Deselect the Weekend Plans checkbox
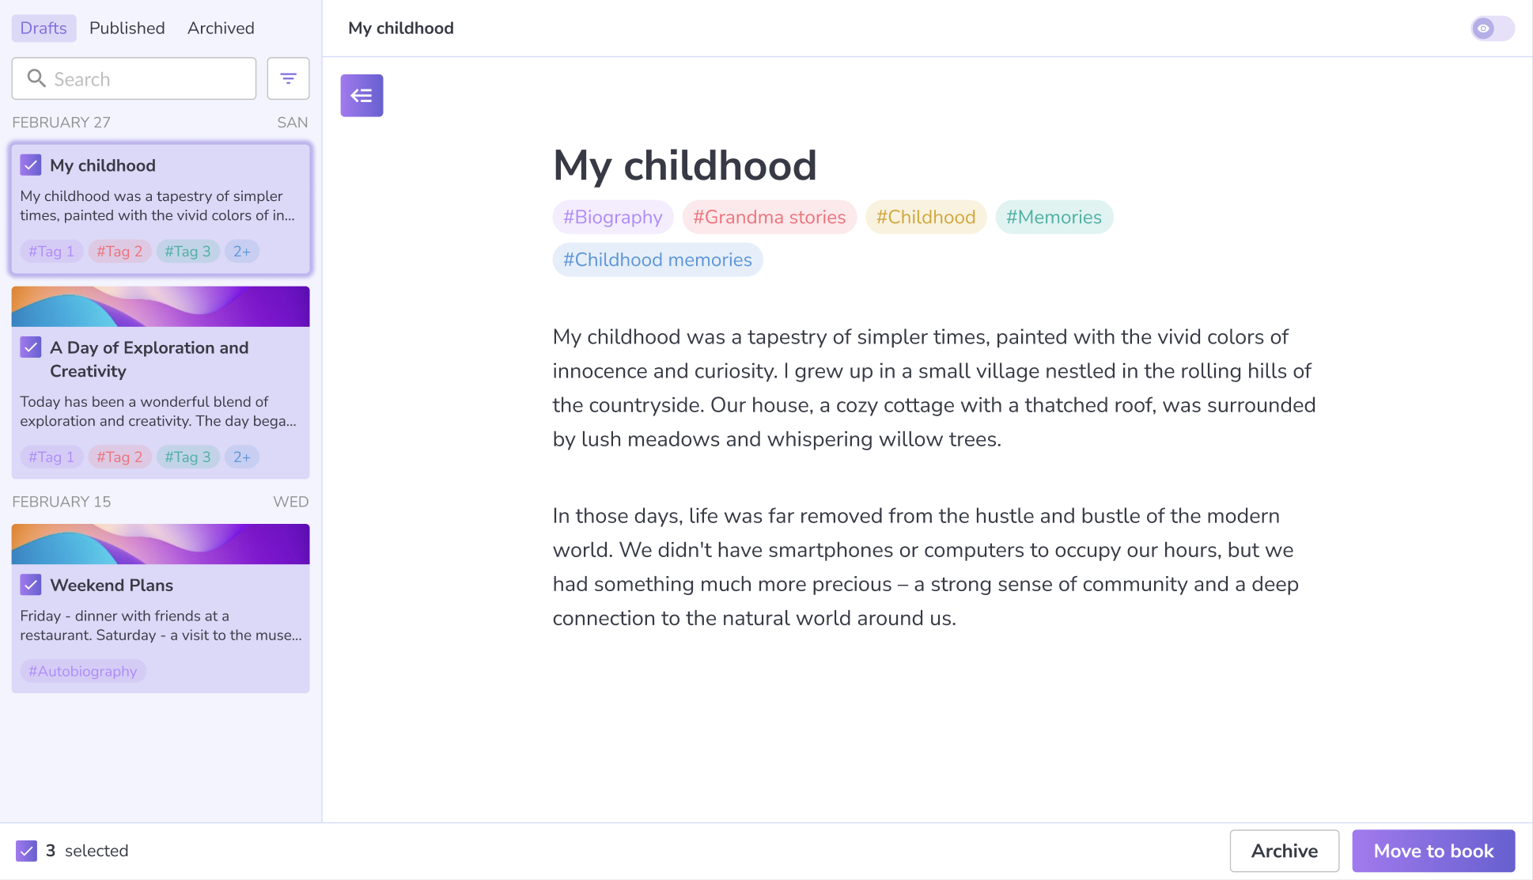Viewport: 1533px width, 880px height. coord(31,584)
